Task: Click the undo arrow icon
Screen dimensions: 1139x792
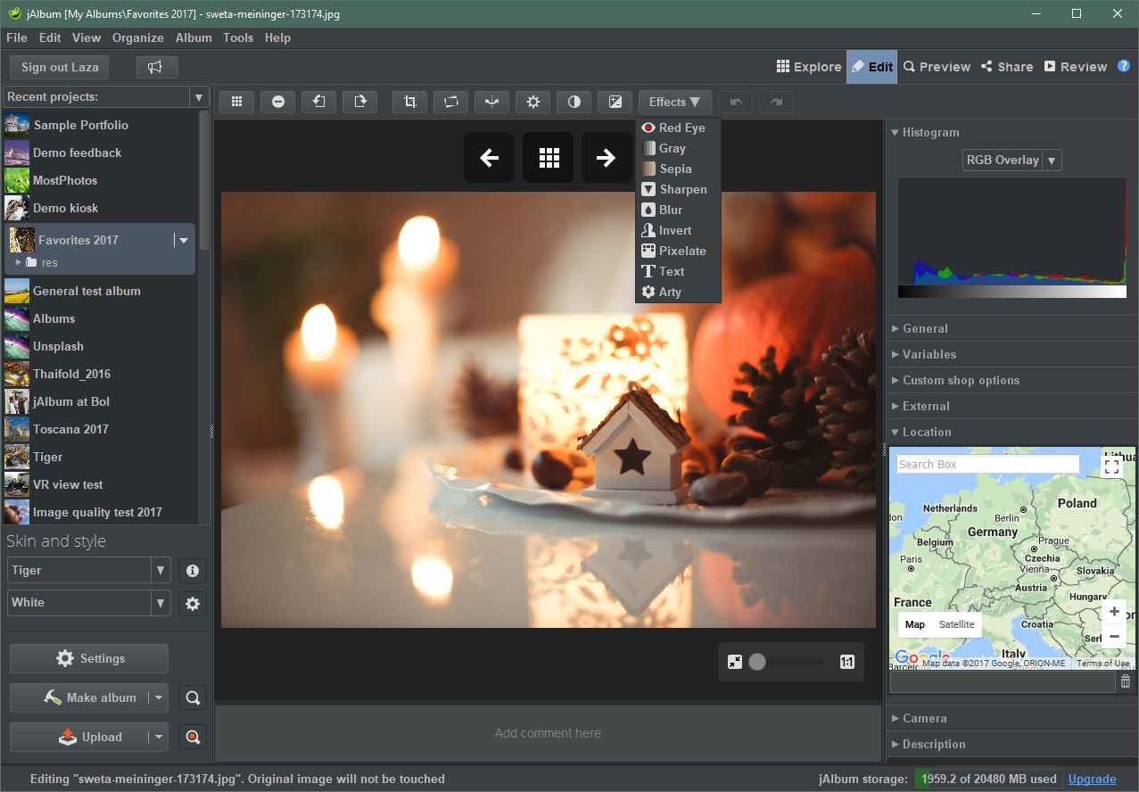Action: (x=736, y=102)
